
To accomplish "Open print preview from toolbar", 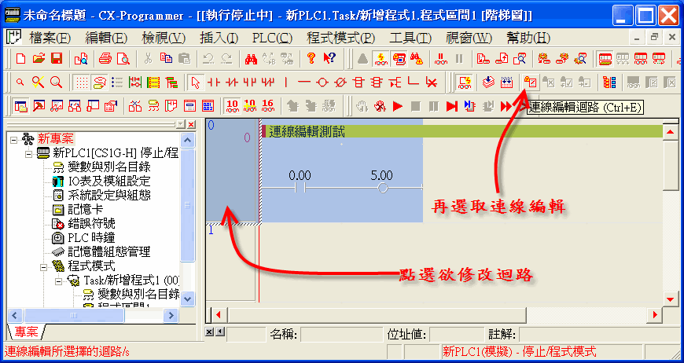I will [123, 58].
